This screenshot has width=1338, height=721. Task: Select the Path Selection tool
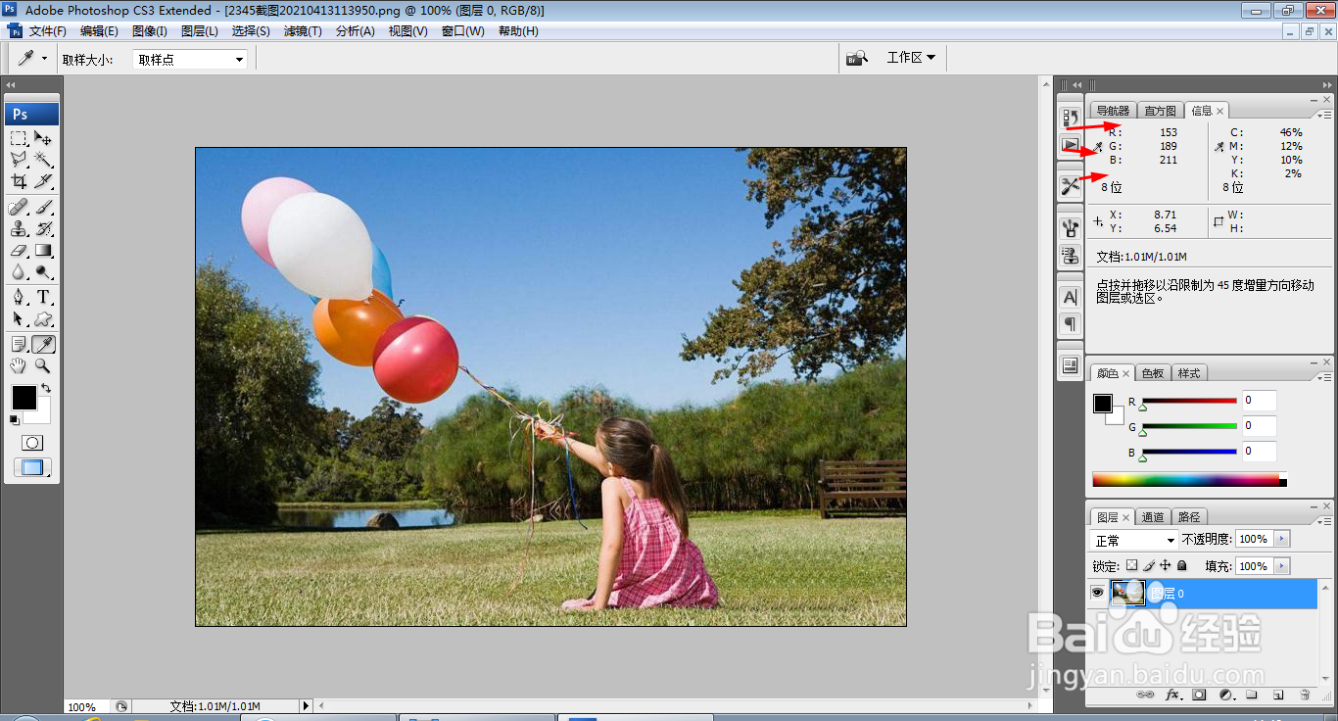coord(19,319)
